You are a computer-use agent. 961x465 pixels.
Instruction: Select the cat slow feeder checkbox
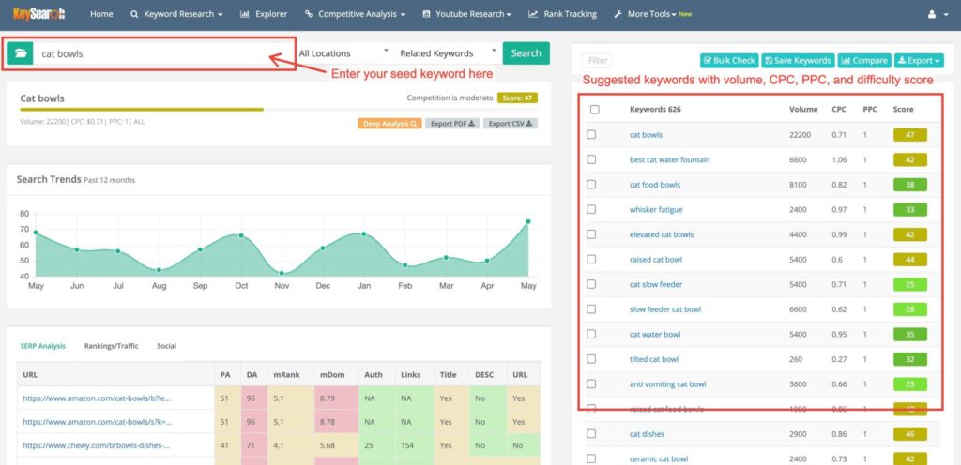pos(591,284)
